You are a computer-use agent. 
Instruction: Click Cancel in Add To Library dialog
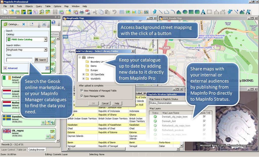105,103
